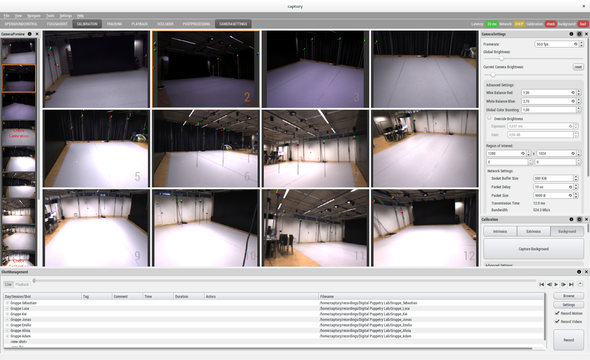590x360 pixels.
Task: Expand Gruppe Jonas tree row
Action: coord(7,319)
